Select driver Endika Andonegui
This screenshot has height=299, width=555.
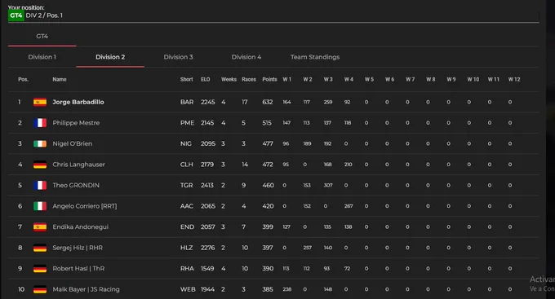(x=80, y=227)
